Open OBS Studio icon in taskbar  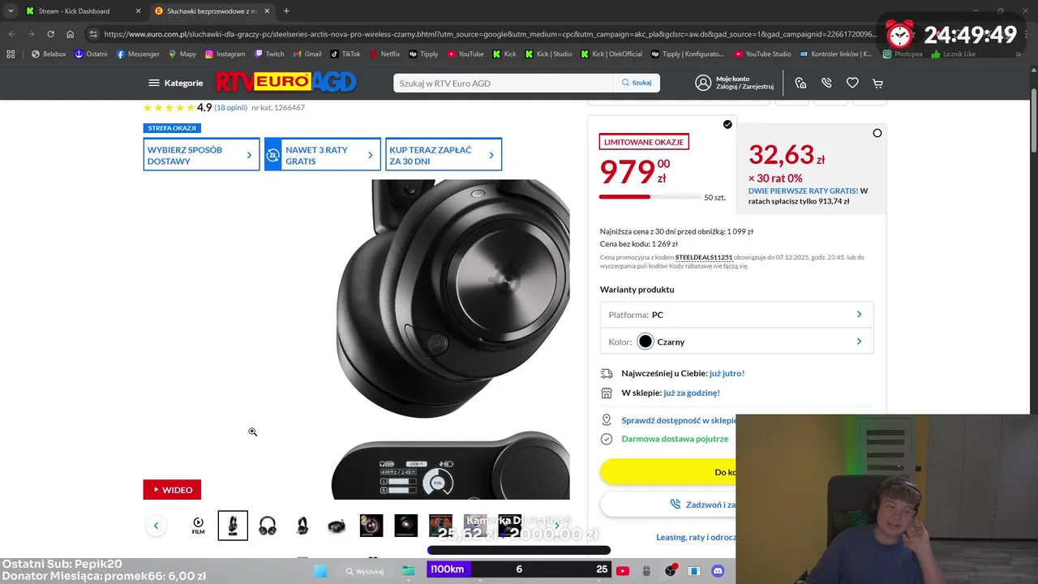click(670, 570)
